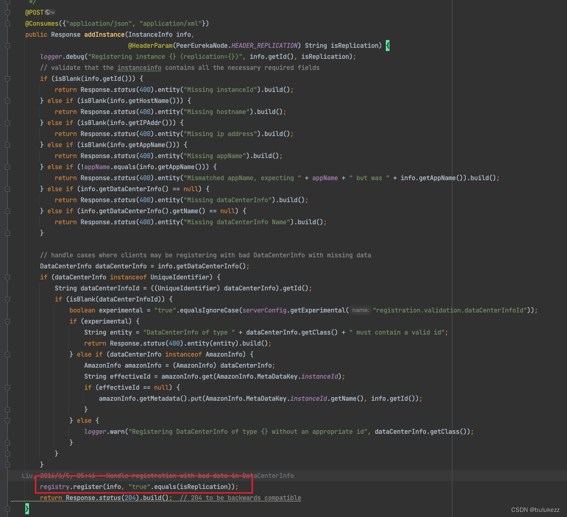Collapse fold at 'getDataCenterInfo() == null' line
The image size is (567, 517).
(x=7, y=189)
